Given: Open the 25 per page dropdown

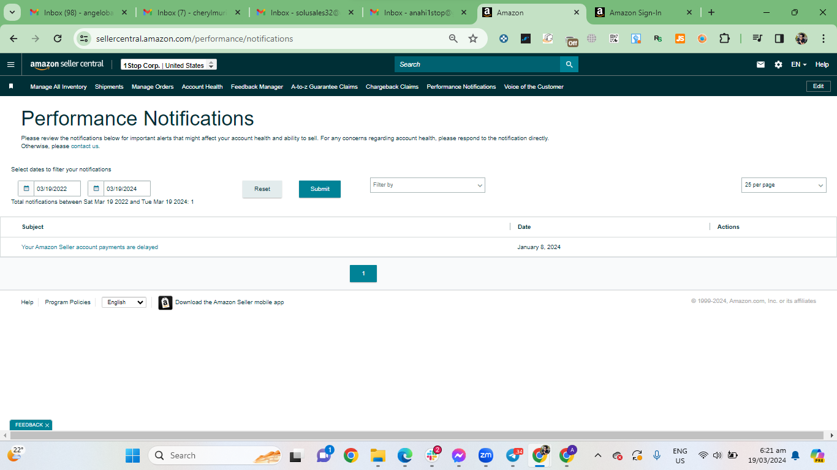Looking at the screenshot, I should click(784, 185).
